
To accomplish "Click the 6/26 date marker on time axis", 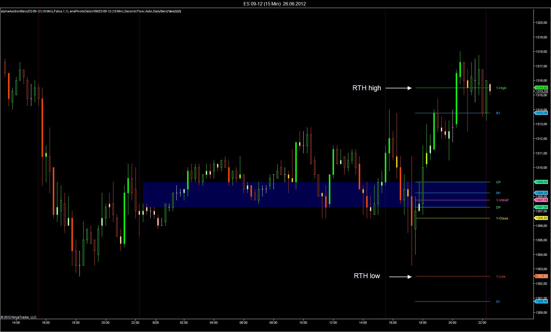I will (x=156, y=323).
